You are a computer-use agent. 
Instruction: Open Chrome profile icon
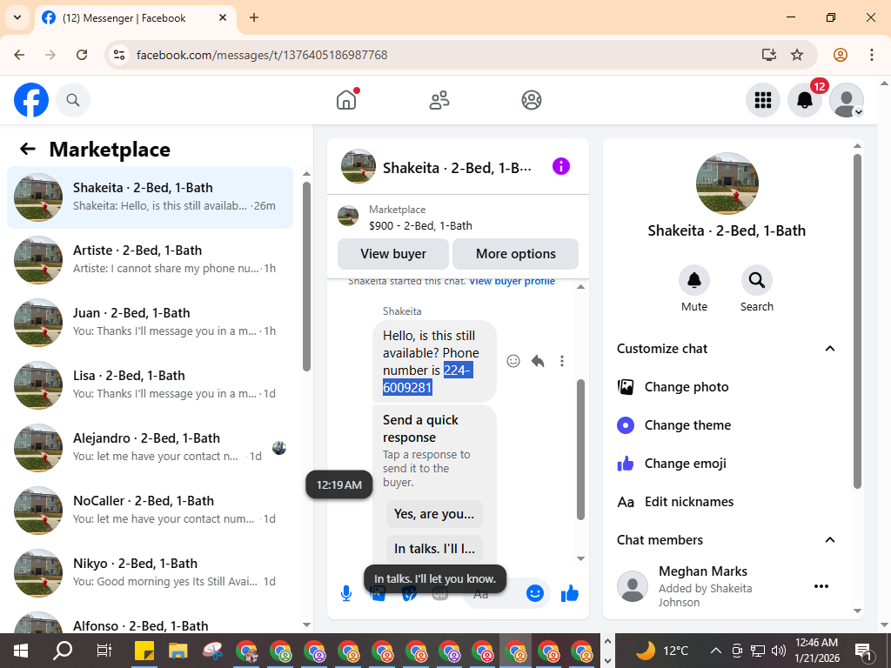click(x=841, y=55)
